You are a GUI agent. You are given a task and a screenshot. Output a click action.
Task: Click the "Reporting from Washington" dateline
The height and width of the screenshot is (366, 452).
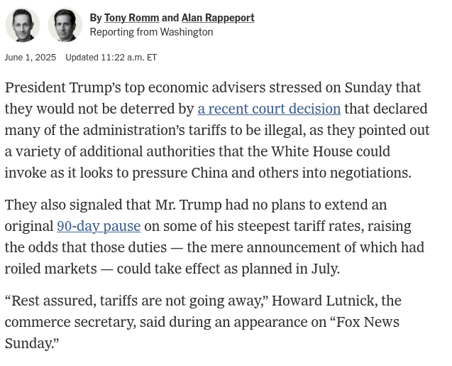click(151, 32)
